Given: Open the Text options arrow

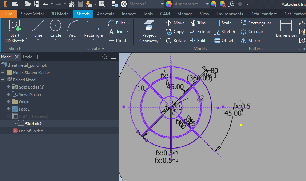Looking at the screenshot, I should pos(127,32).
